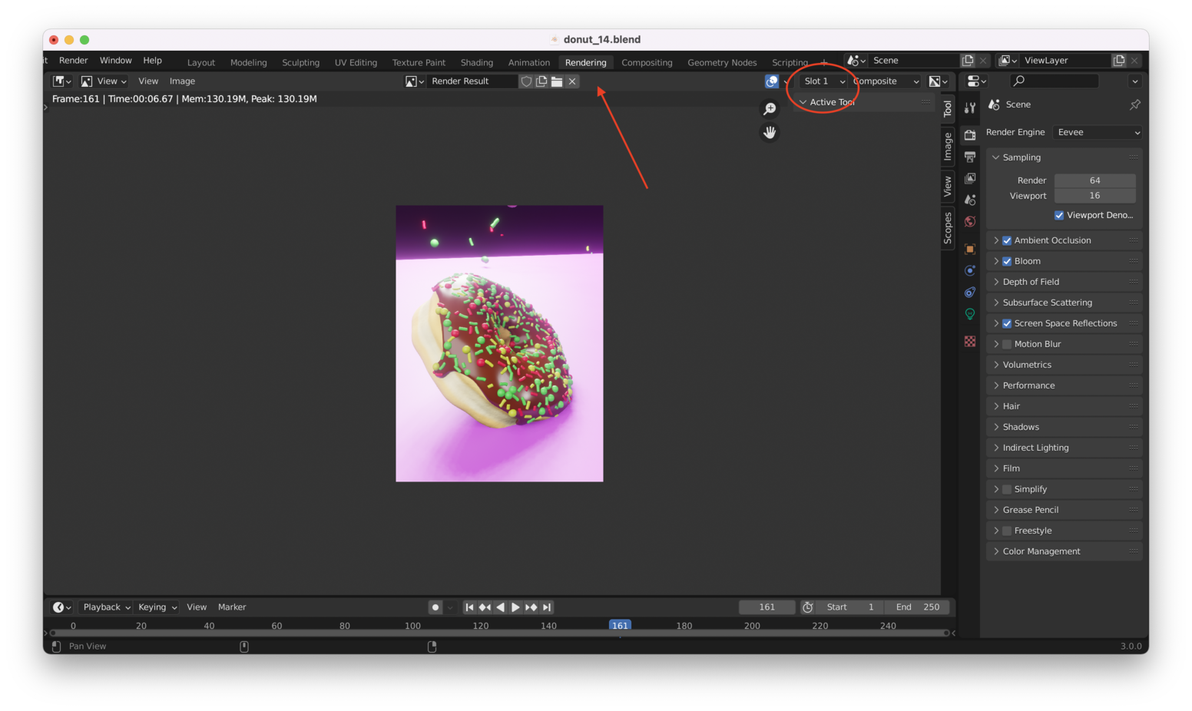
Task: Open the World Properties globe icon
Action: pos(970,222)
